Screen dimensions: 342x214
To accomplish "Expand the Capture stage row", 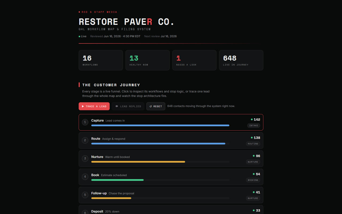I will point(171,122).
